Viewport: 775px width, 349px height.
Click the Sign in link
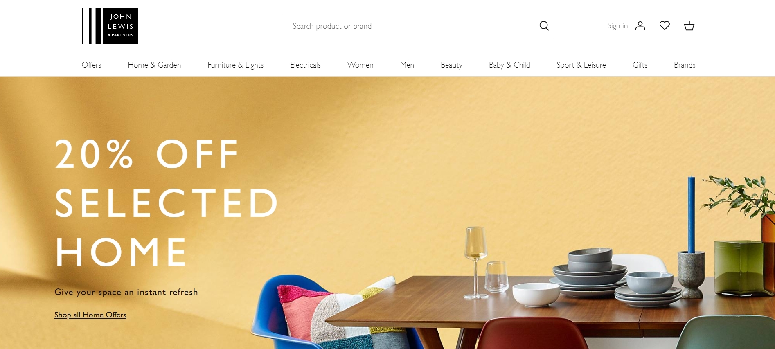[x=617, y=26]
